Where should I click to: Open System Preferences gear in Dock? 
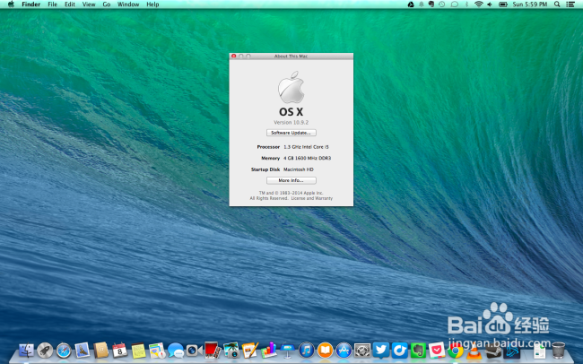click(362, 351)
